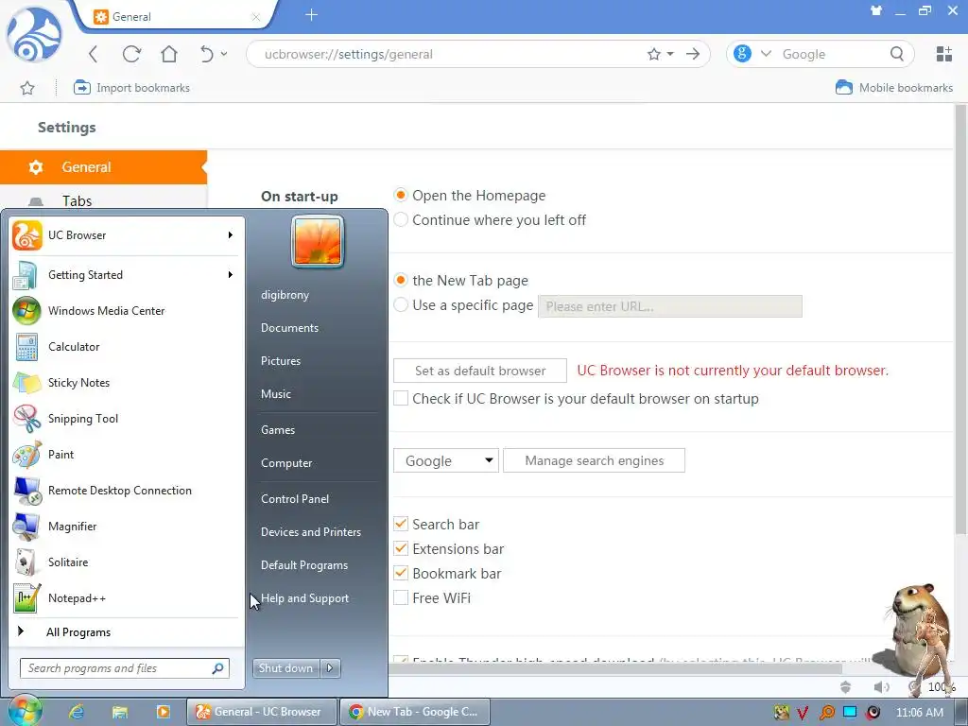The width and height of the screenshot is (968, 726).
Task: Open the extensions grid icon in toolbar
Action: pyautogui.click(x=944, y=54)
